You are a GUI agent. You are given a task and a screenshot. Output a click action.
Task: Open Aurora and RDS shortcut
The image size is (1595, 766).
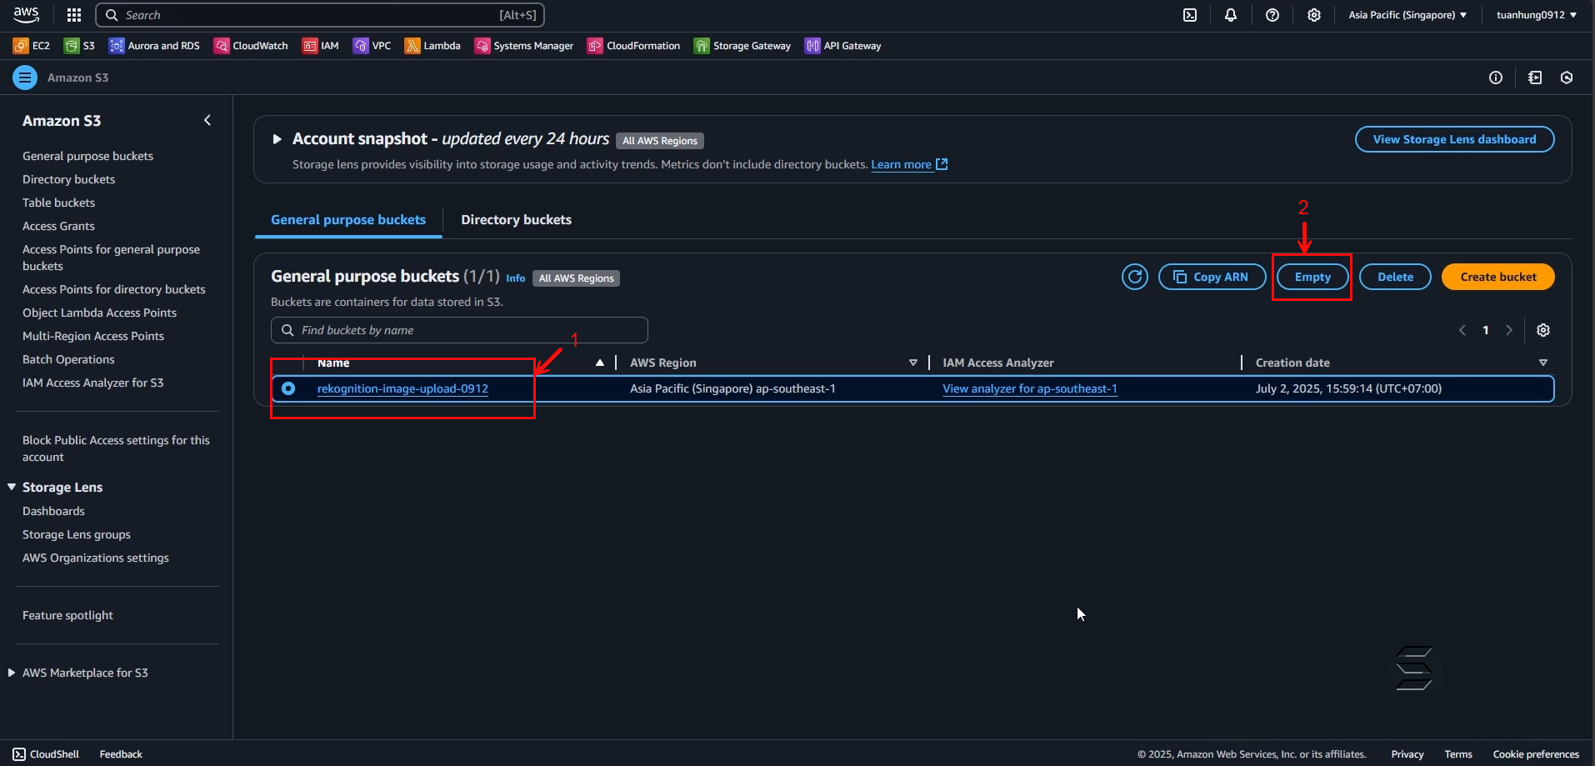pyautogui.click(x=155, y=46)
